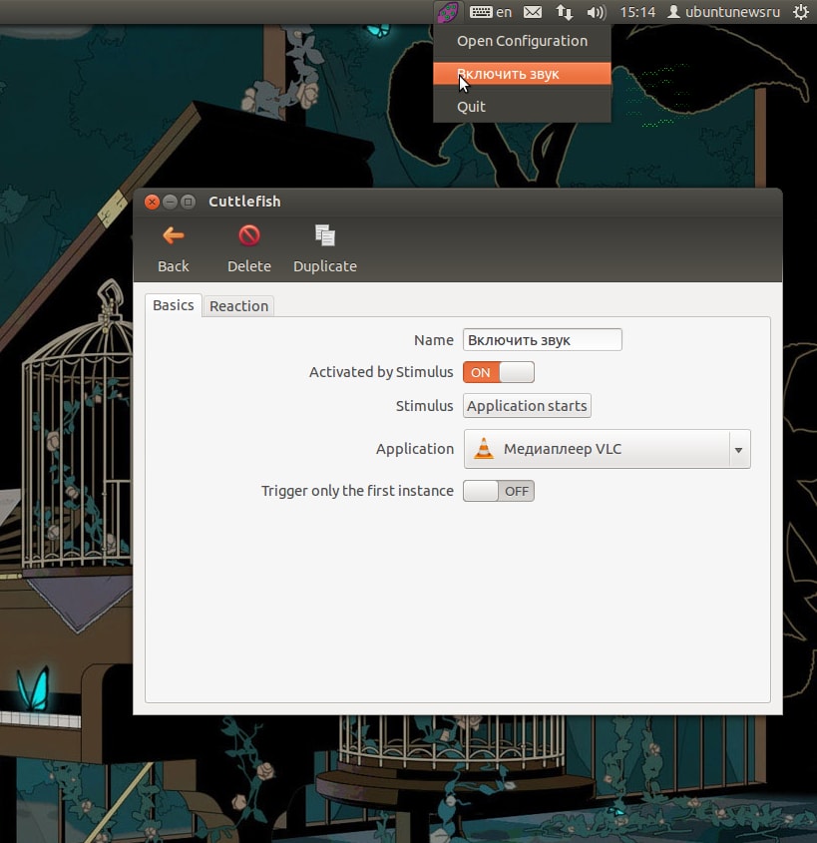Screen dimensions: 817x843
Task: Switch to the Basics tab
Action: (173, 305)
